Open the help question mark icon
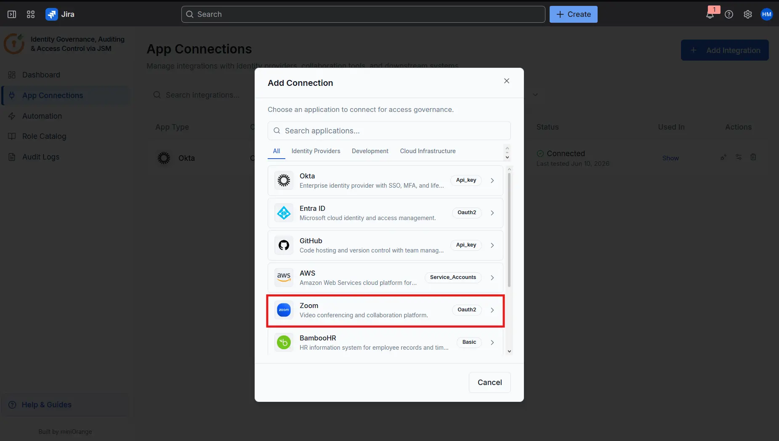 (x=729, y=14)
